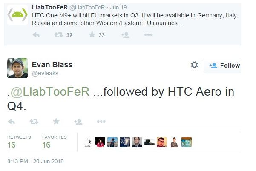The height and width of the screenshot is (171, 256).
Task: Click add-user icon below Evan Blass tweet
Action: (x=78, y=122)
